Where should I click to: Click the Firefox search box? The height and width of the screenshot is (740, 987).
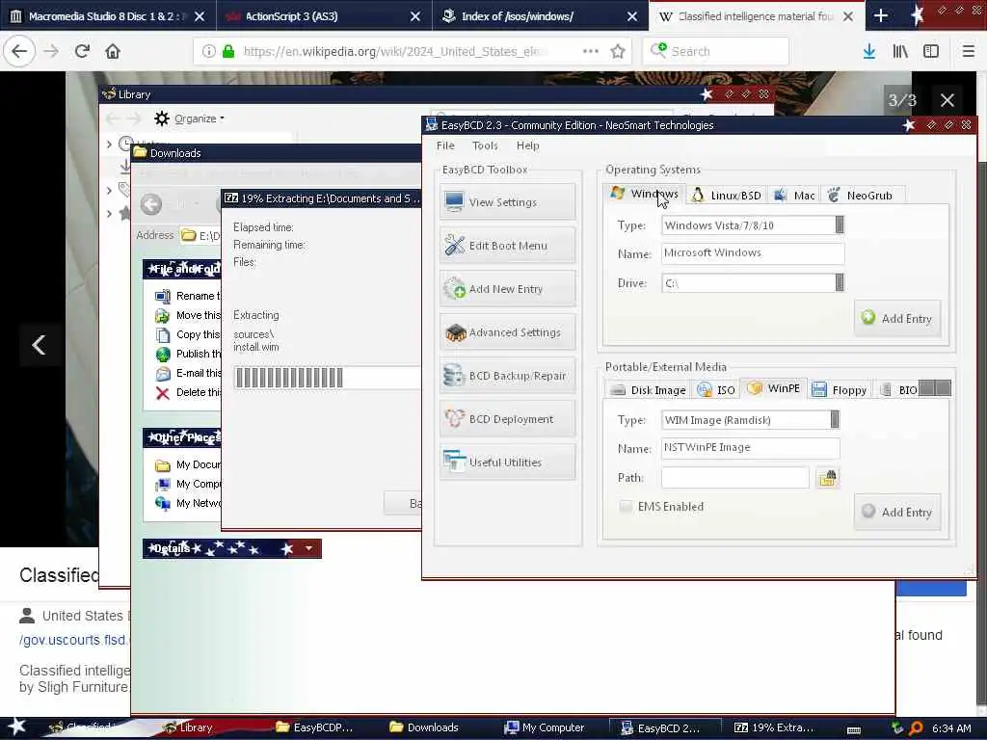716,51
